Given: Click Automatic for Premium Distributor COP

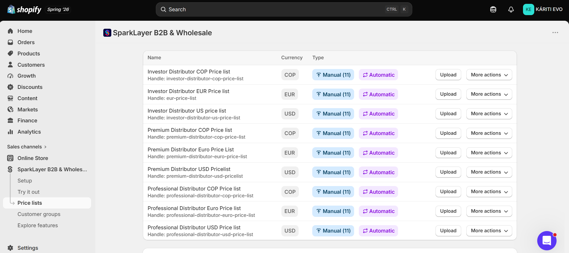Looking at the screenshot, I should pyautogui.click(x=378, y=133).
